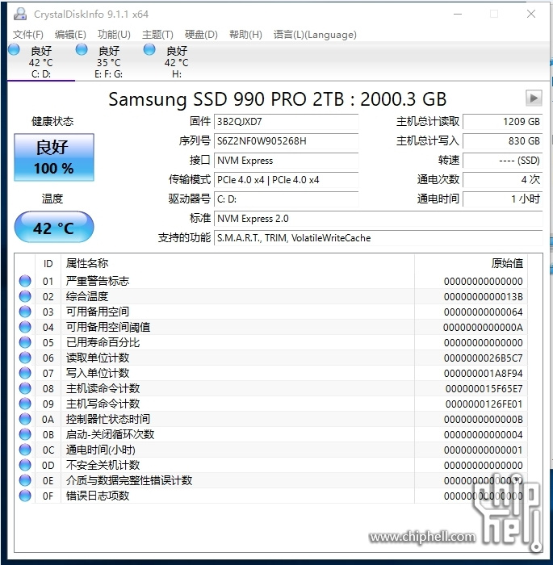Image resolution: width=553 pixels, height=565 pixels.
Task: Click the status dot for attribute 0F 错误日志项数
Action: 25,496
